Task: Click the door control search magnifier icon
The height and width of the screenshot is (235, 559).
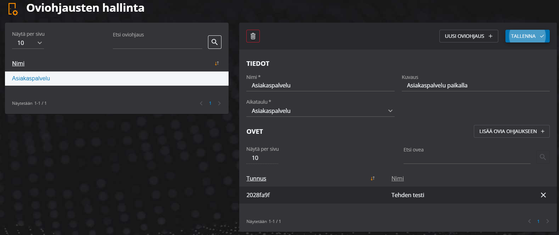Action: (x=214, y=42)
